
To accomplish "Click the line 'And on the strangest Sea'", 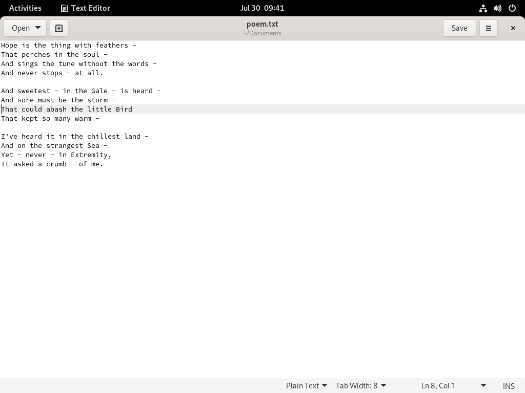I will 54,146.
